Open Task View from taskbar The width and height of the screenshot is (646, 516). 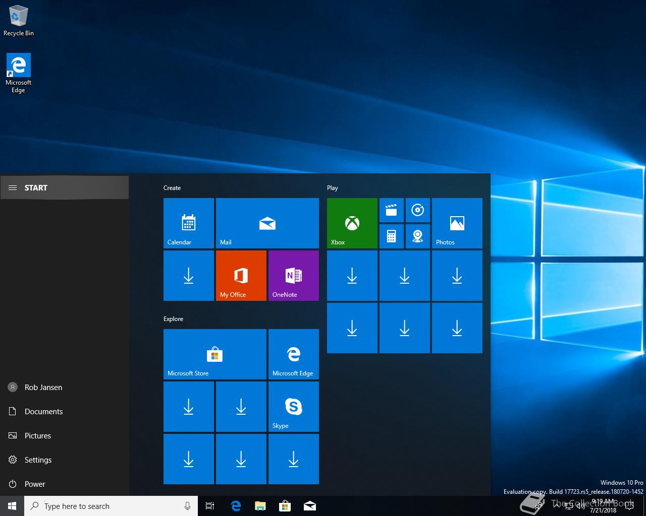(x=210, y=506)
